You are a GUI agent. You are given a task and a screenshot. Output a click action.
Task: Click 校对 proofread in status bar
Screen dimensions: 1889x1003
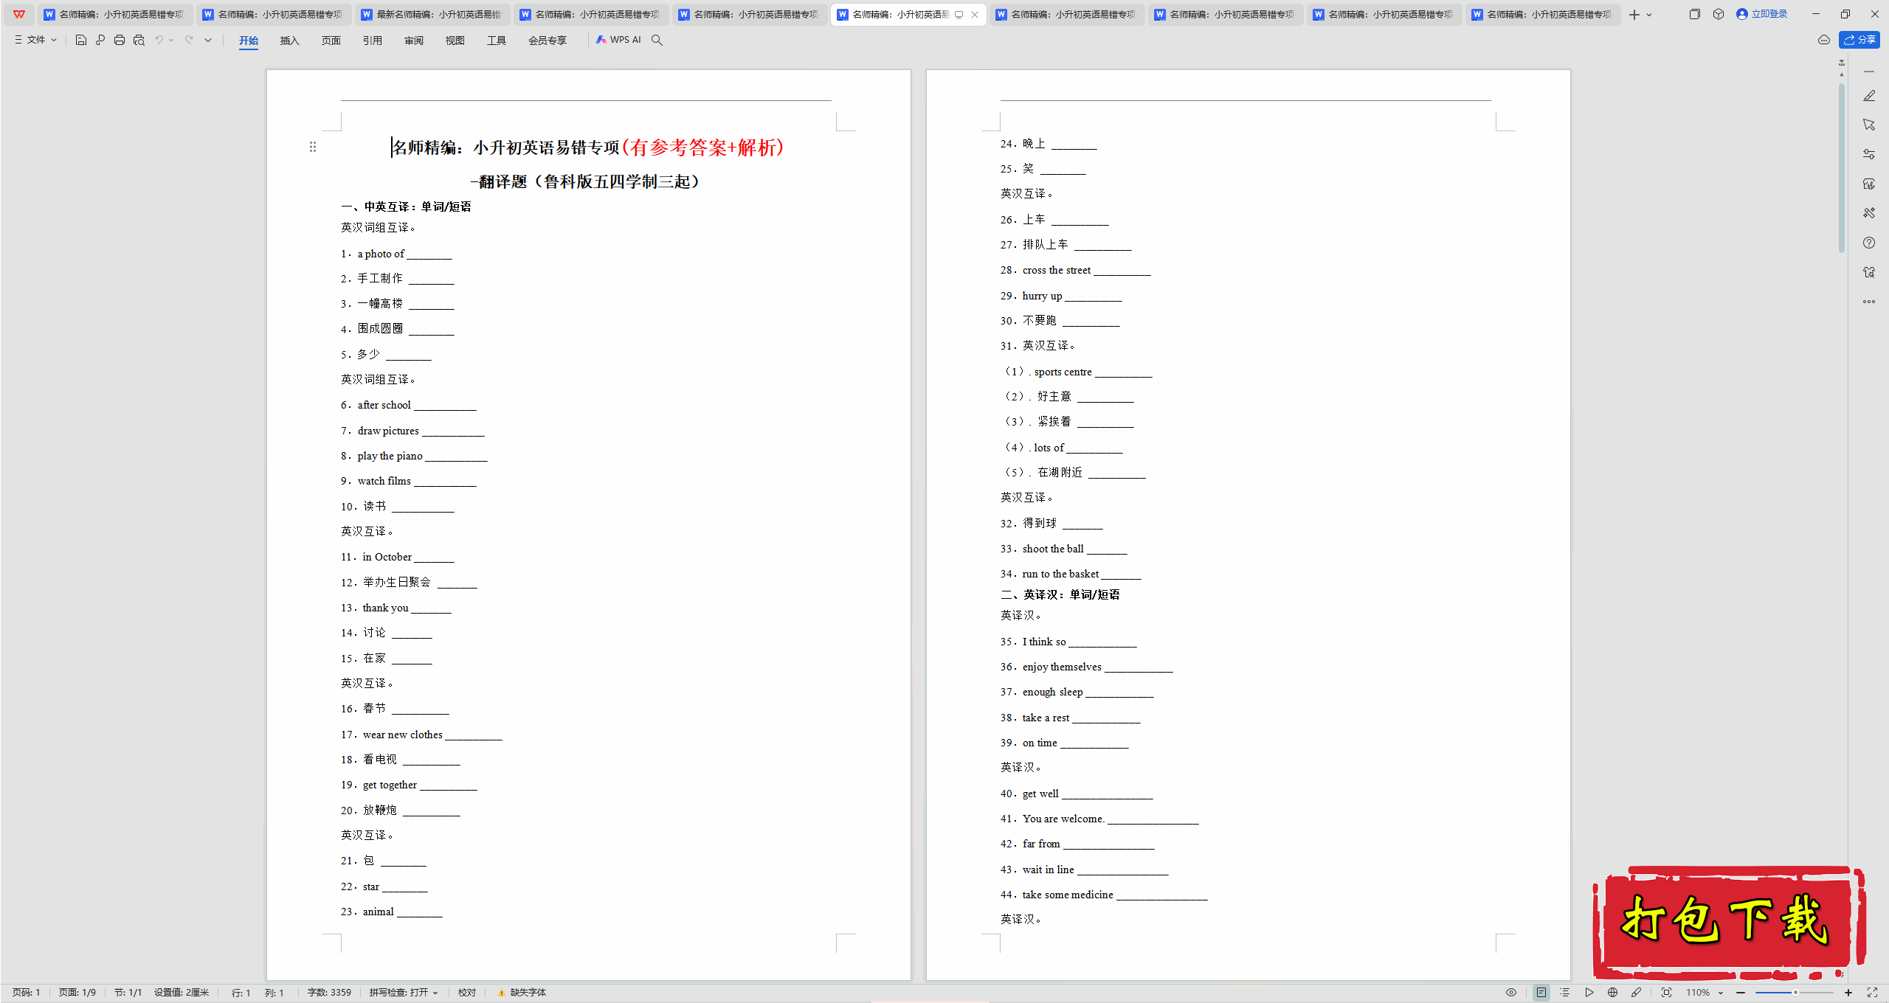pyautogui.click(x=467, y=993)
